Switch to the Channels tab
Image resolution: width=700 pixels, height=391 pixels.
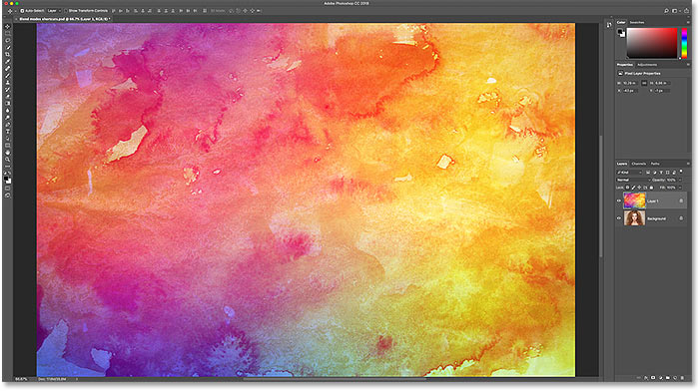click(638, 164)
